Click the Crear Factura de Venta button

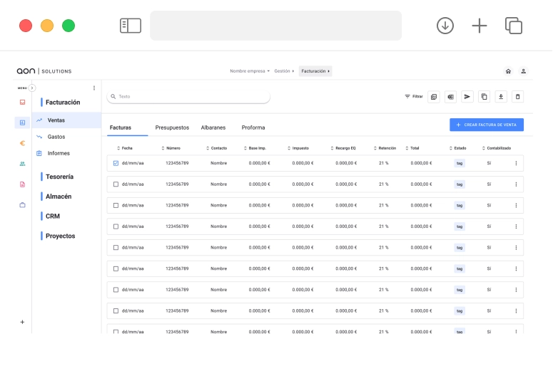487,125
